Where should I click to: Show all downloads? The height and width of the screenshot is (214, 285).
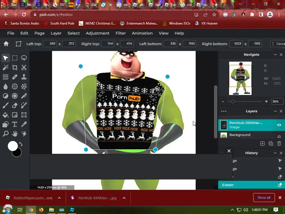point(264,198)
